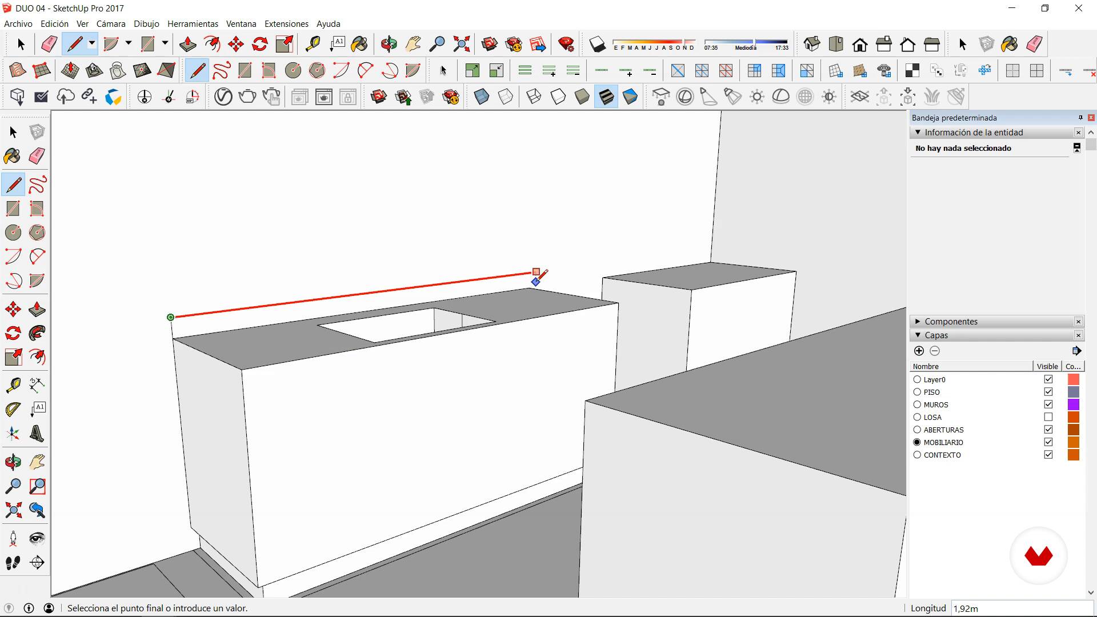Switch to Iso house view
This screenshot has width=1097, height=617.
point(812,44)
